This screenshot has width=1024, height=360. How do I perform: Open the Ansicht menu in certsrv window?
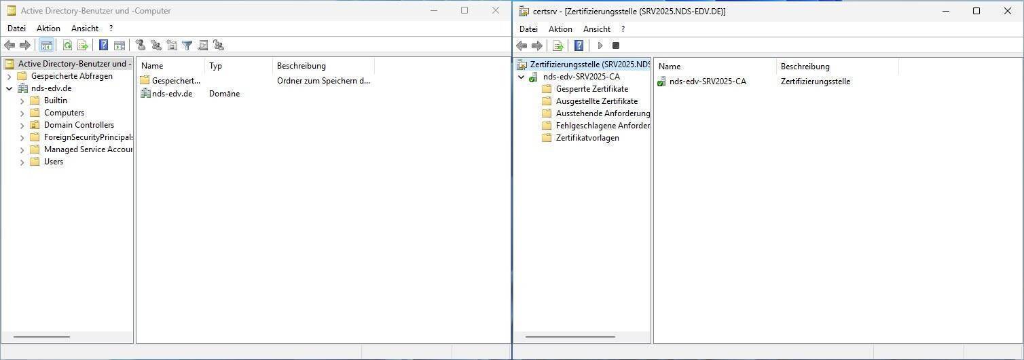[596, 29]
